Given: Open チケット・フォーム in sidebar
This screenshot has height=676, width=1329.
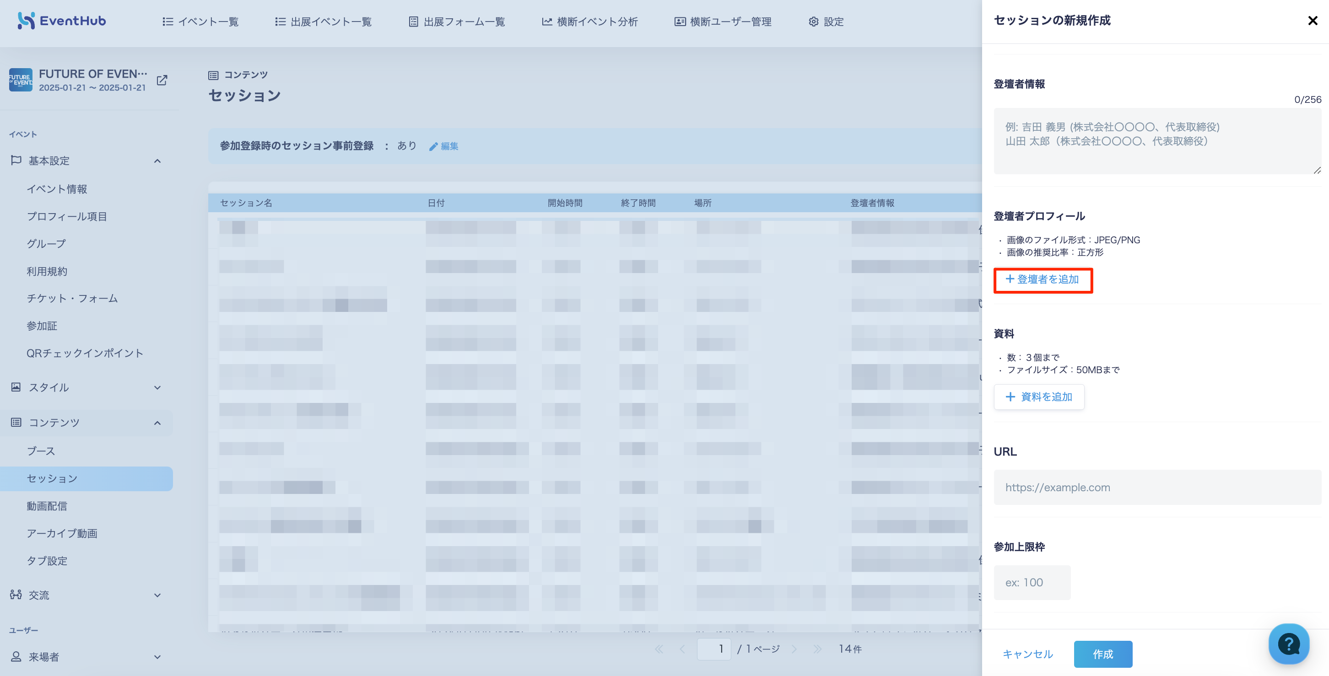Looking at the screenshot, I should (72, 299).
